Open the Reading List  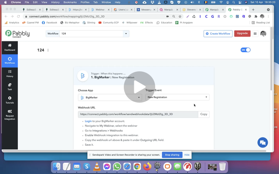[x=261, y=23]
